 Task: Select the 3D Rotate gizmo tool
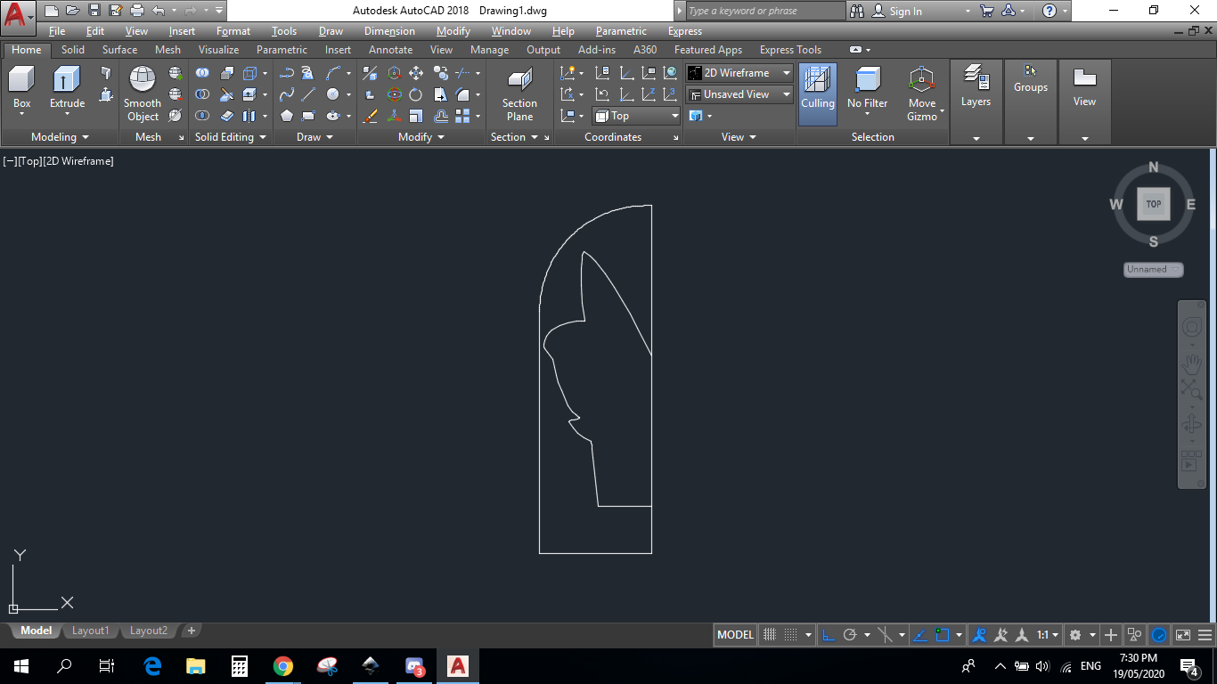pyautogui.click(x=394, y=94)
